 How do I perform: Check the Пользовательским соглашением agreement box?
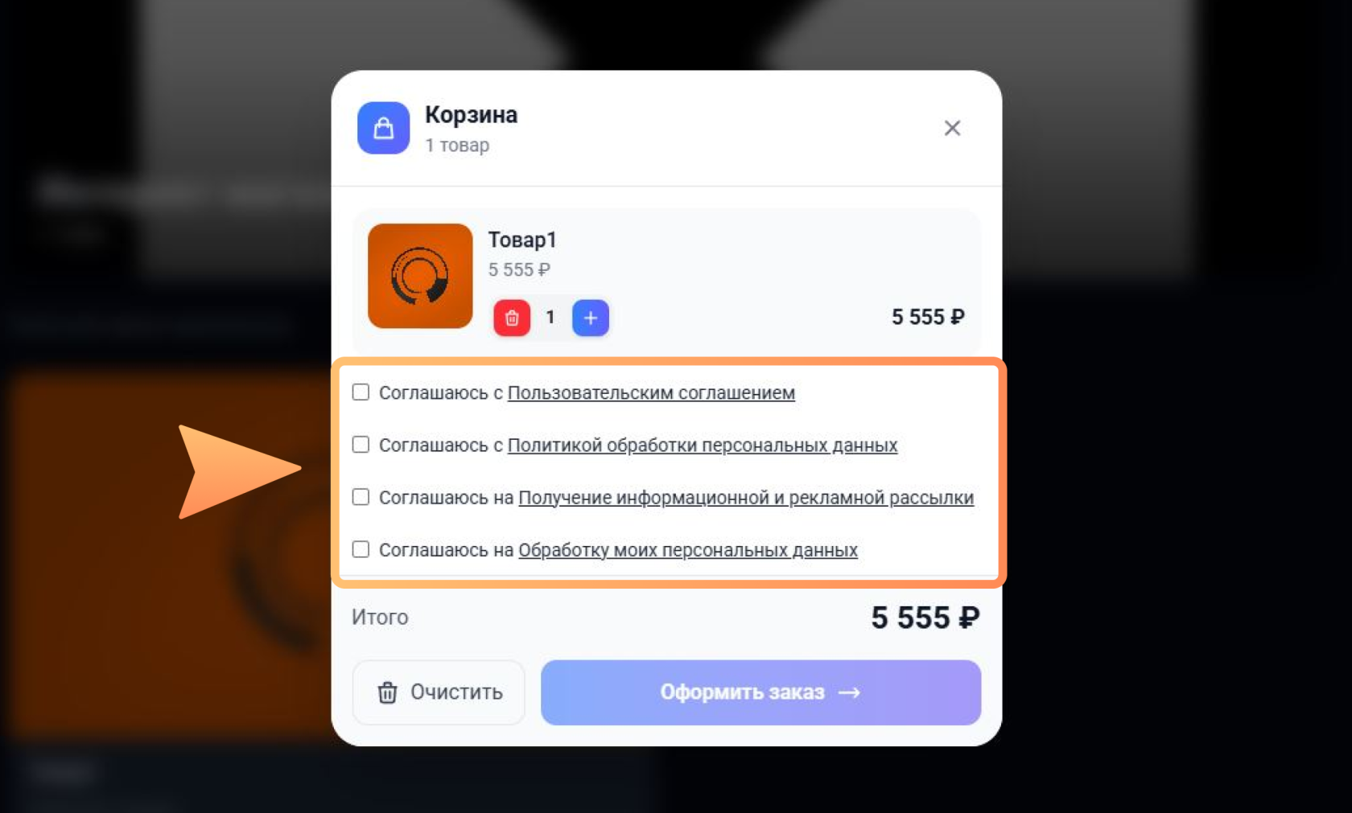(x=361, y=392)
